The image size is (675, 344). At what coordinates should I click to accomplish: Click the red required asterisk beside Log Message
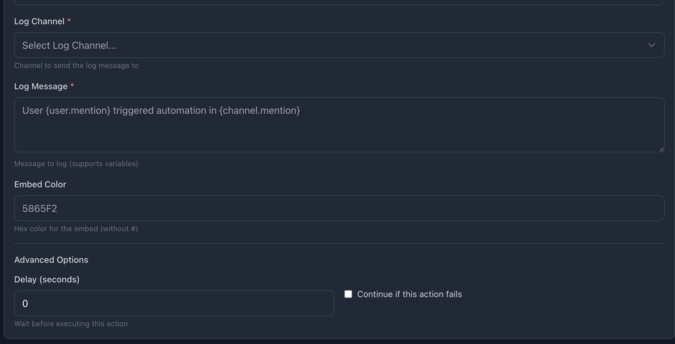(72, 86)
